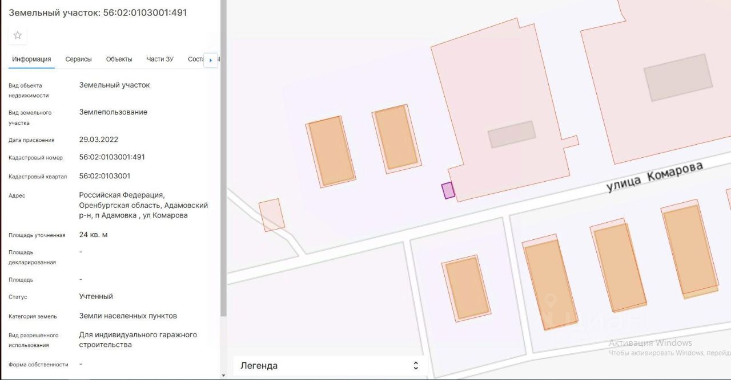Click the Кадастровый номер row's value
Image resolution: width=731 pixels, height=380 pixels.
112,157
